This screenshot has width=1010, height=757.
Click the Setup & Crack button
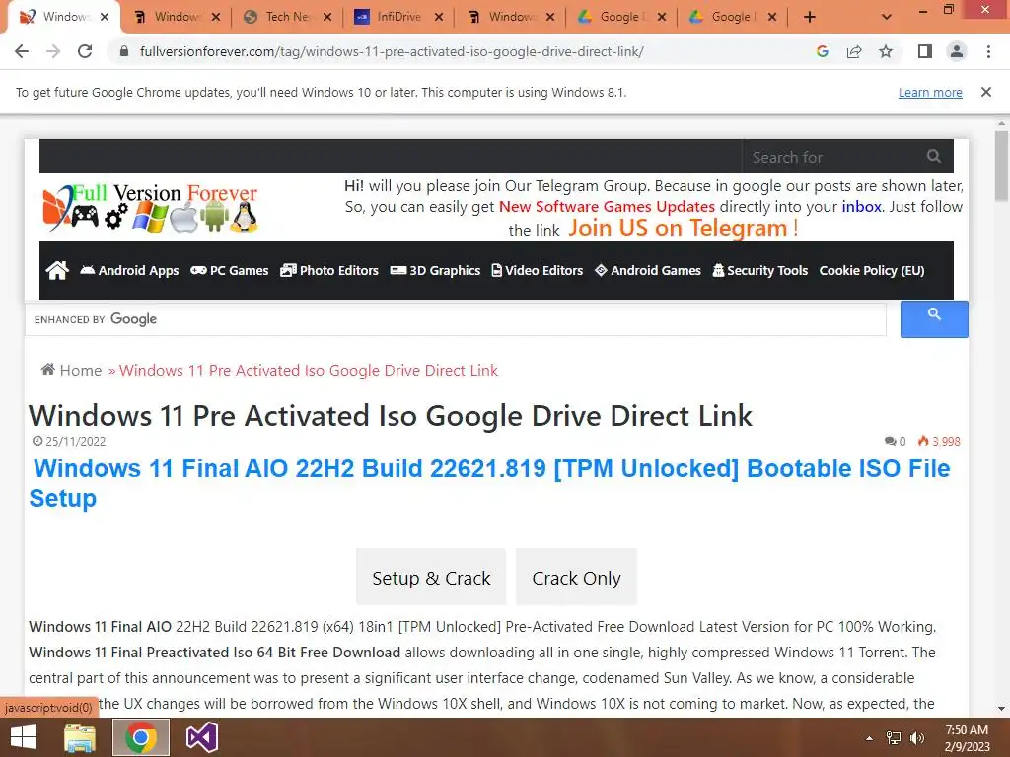click(x=431, y=578)
